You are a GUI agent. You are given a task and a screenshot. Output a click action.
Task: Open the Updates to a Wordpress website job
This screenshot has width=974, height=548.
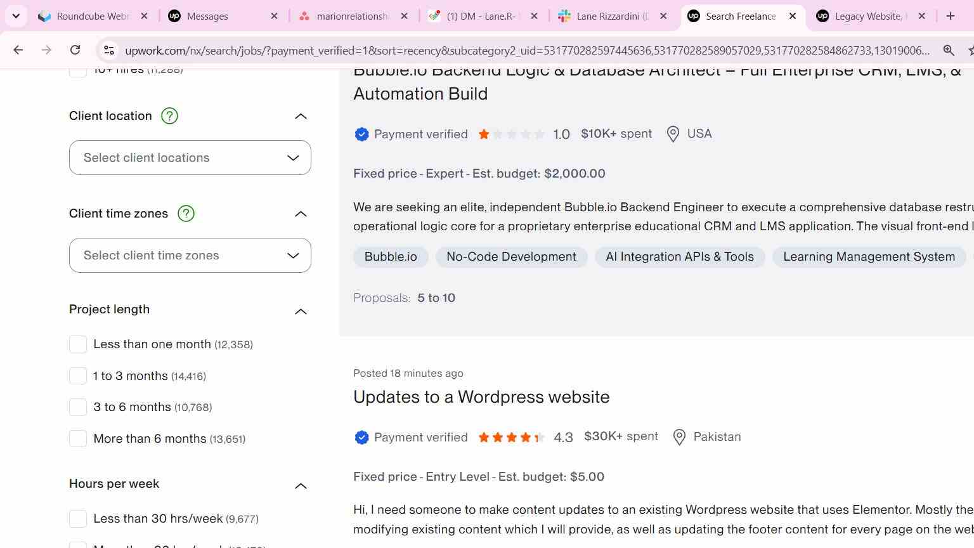pyautogui.click(x=481, y=397)
